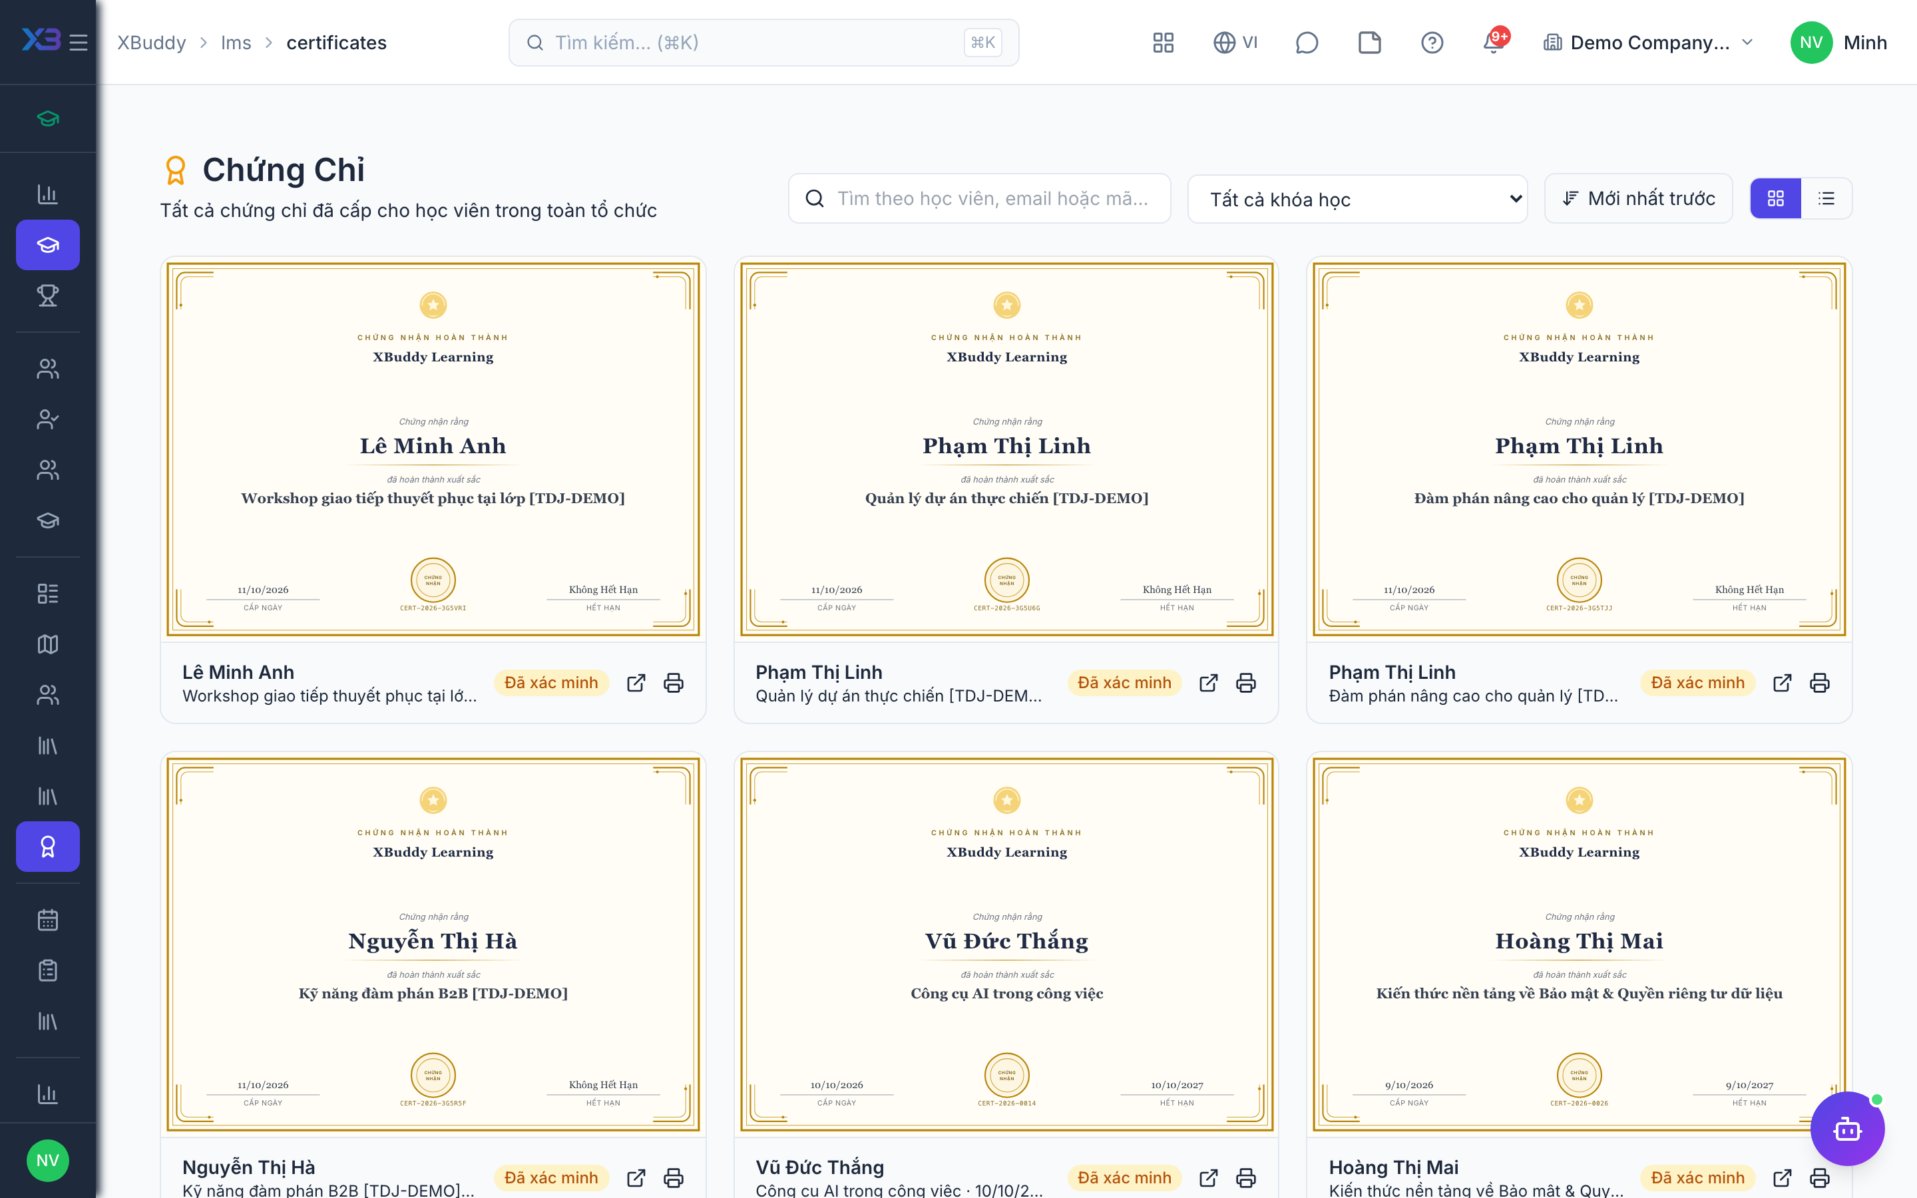This screenshot has height=1198, width=1917.
Task: Print Vũ Đức Thắng's certificate
Action: tap(1246, 1178)
